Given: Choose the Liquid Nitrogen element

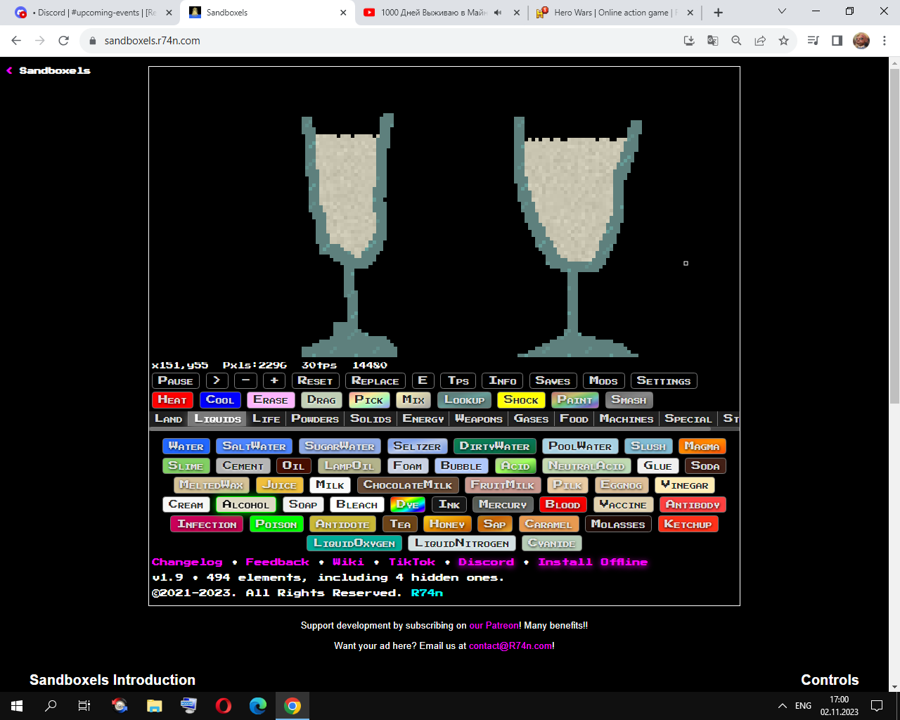Looking at the screenshot, I should [462, 543].
